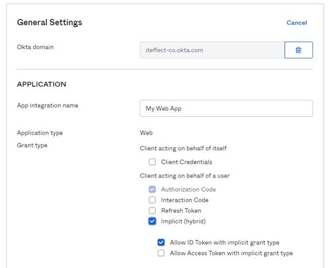Click the Cancel link in General Settings
Image resolution: width=331 pixels, height=268 pixels.
point(297,23)
